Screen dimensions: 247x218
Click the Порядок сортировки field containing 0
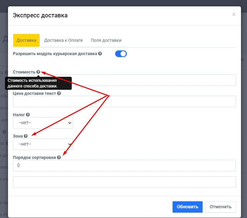(124, 166)
